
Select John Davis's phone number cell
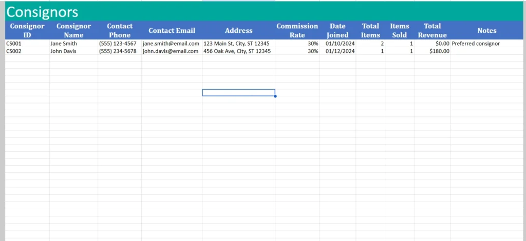(x=120, y=51)
